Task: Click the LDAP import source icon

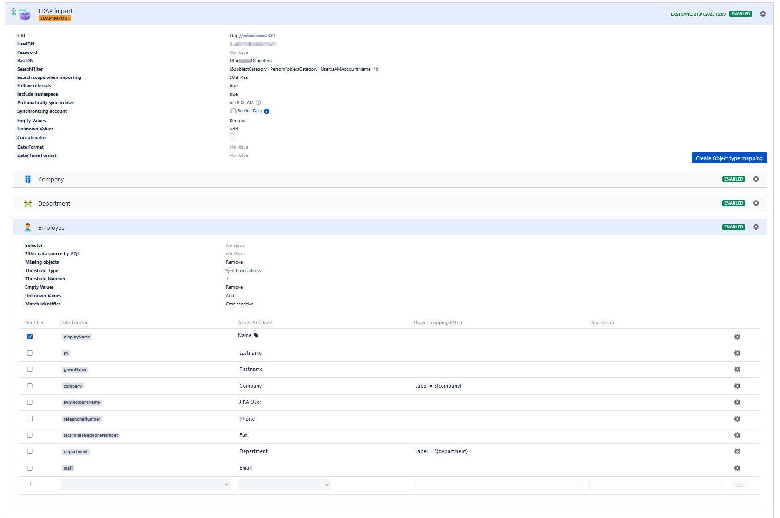Action: [21, 14]
